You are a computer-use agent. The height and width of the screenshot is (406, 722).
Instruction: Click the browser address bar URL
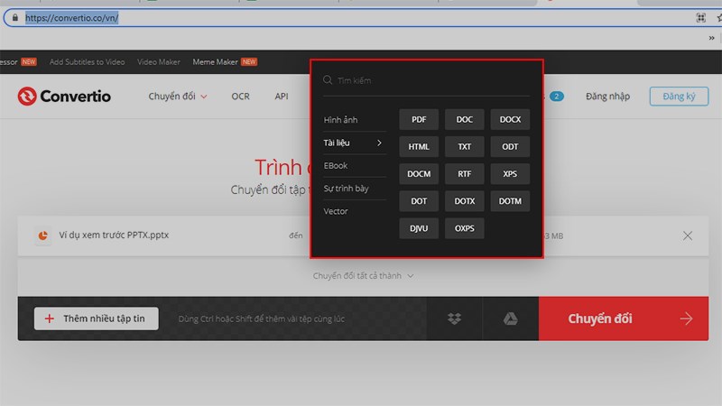click(72, 18)
